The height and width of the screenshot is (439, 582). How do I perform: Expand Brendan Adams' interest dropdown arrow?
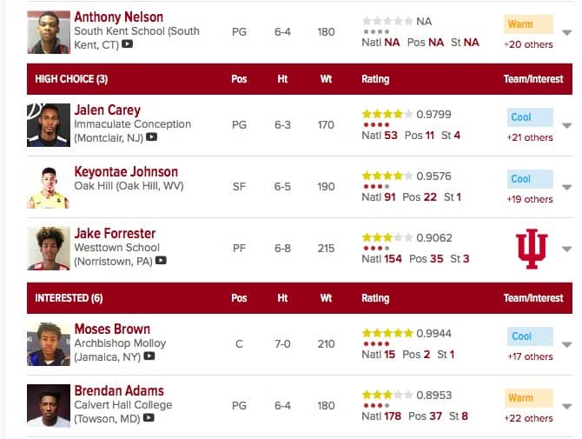566,406
